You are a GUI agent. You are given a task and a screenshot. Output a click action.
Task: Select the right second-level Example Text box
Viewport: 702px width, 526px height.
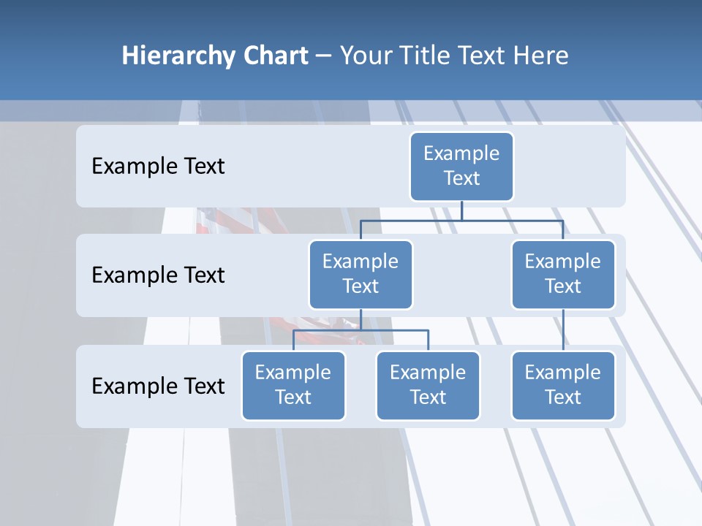click(563, 274)
